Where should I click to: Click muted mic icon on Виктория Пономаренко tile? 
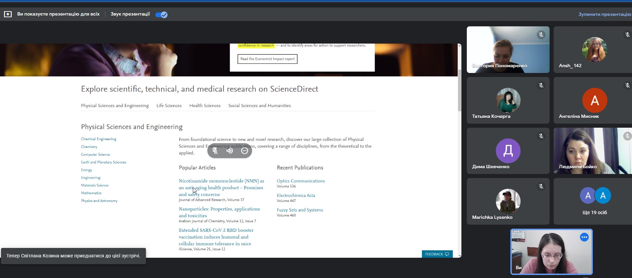(x=541, y=35)
